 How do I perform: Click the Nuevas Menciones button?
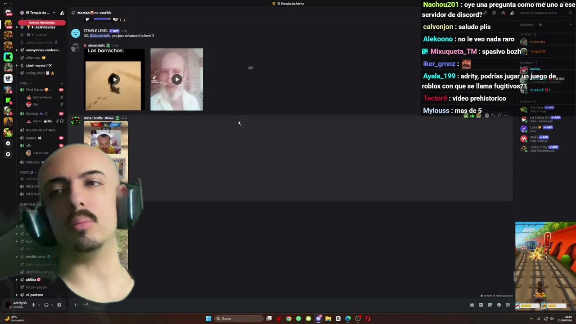tap(41, 22)
